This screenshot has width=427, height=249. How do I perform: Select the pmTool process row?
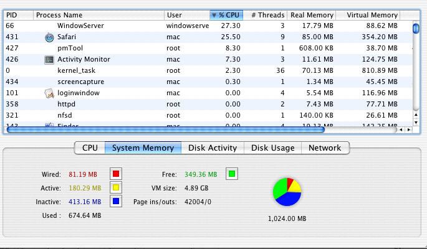coord(208,48)
